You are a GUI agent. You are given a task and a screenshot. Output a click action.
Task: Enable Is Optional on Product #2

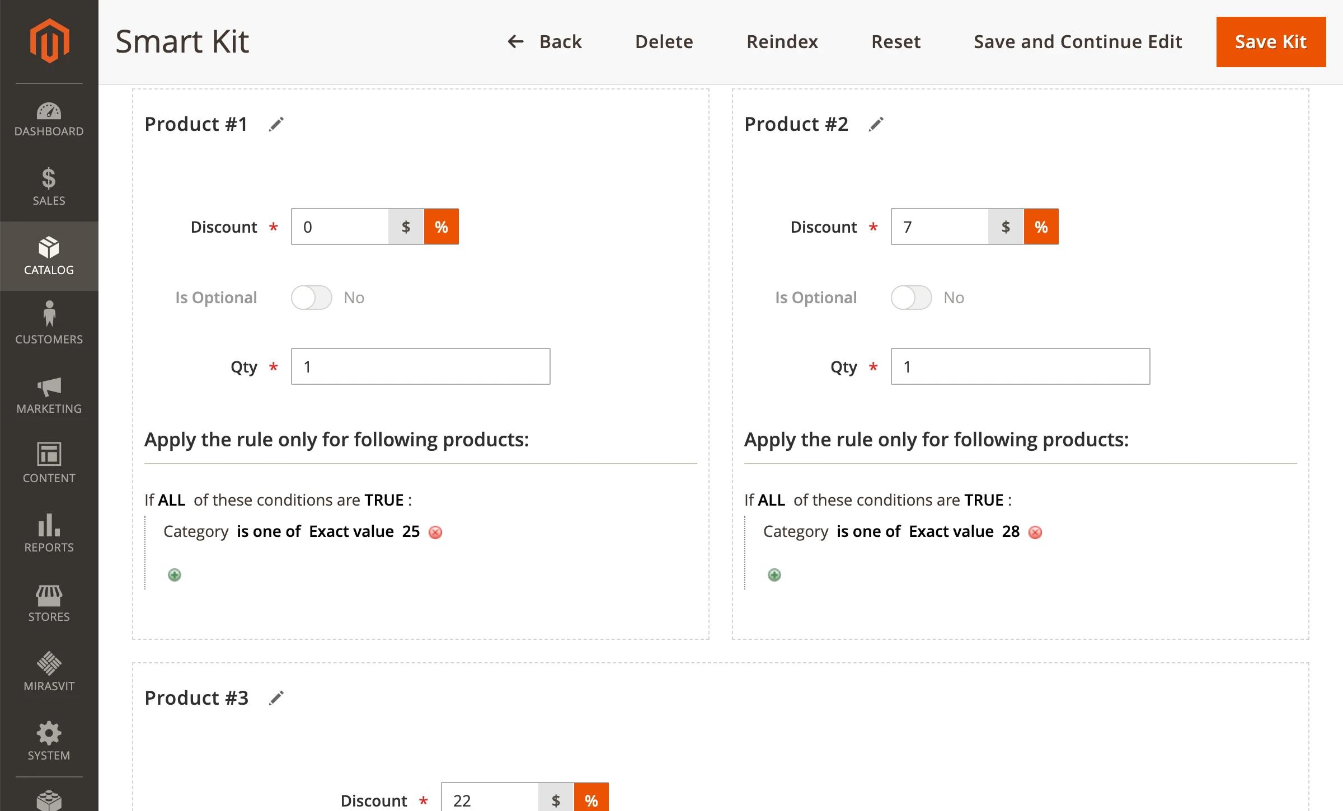pos(912,298)
